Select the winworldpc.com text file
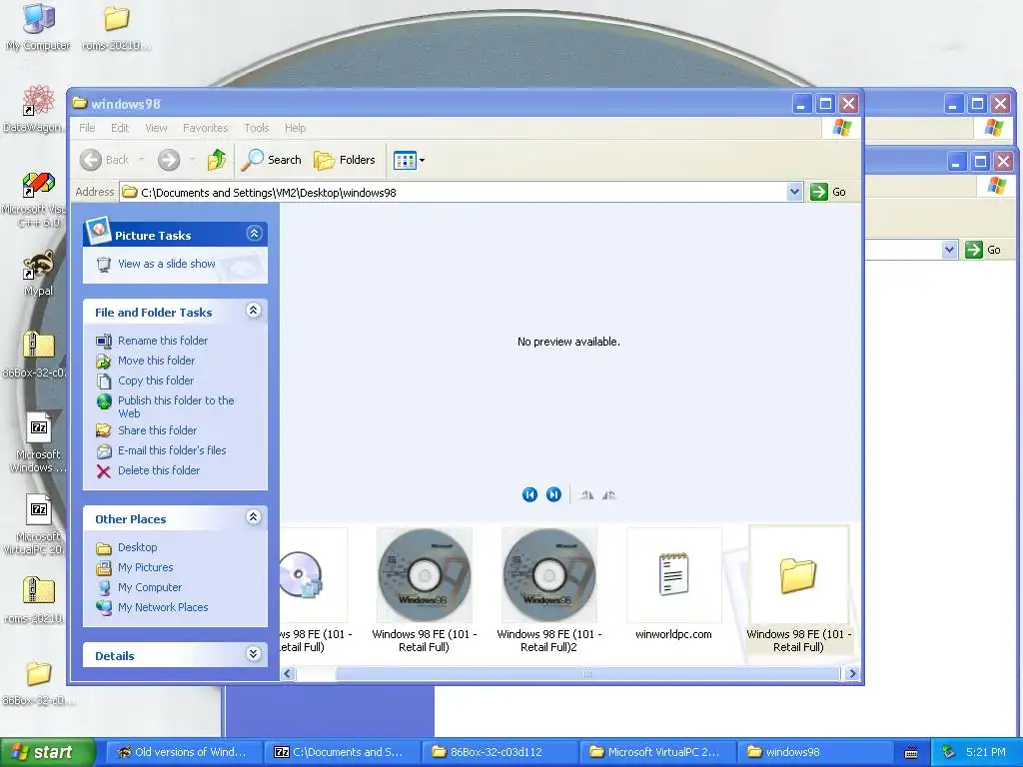The height and width of the screenshot is (767, 1023). [x=674, y=575]
